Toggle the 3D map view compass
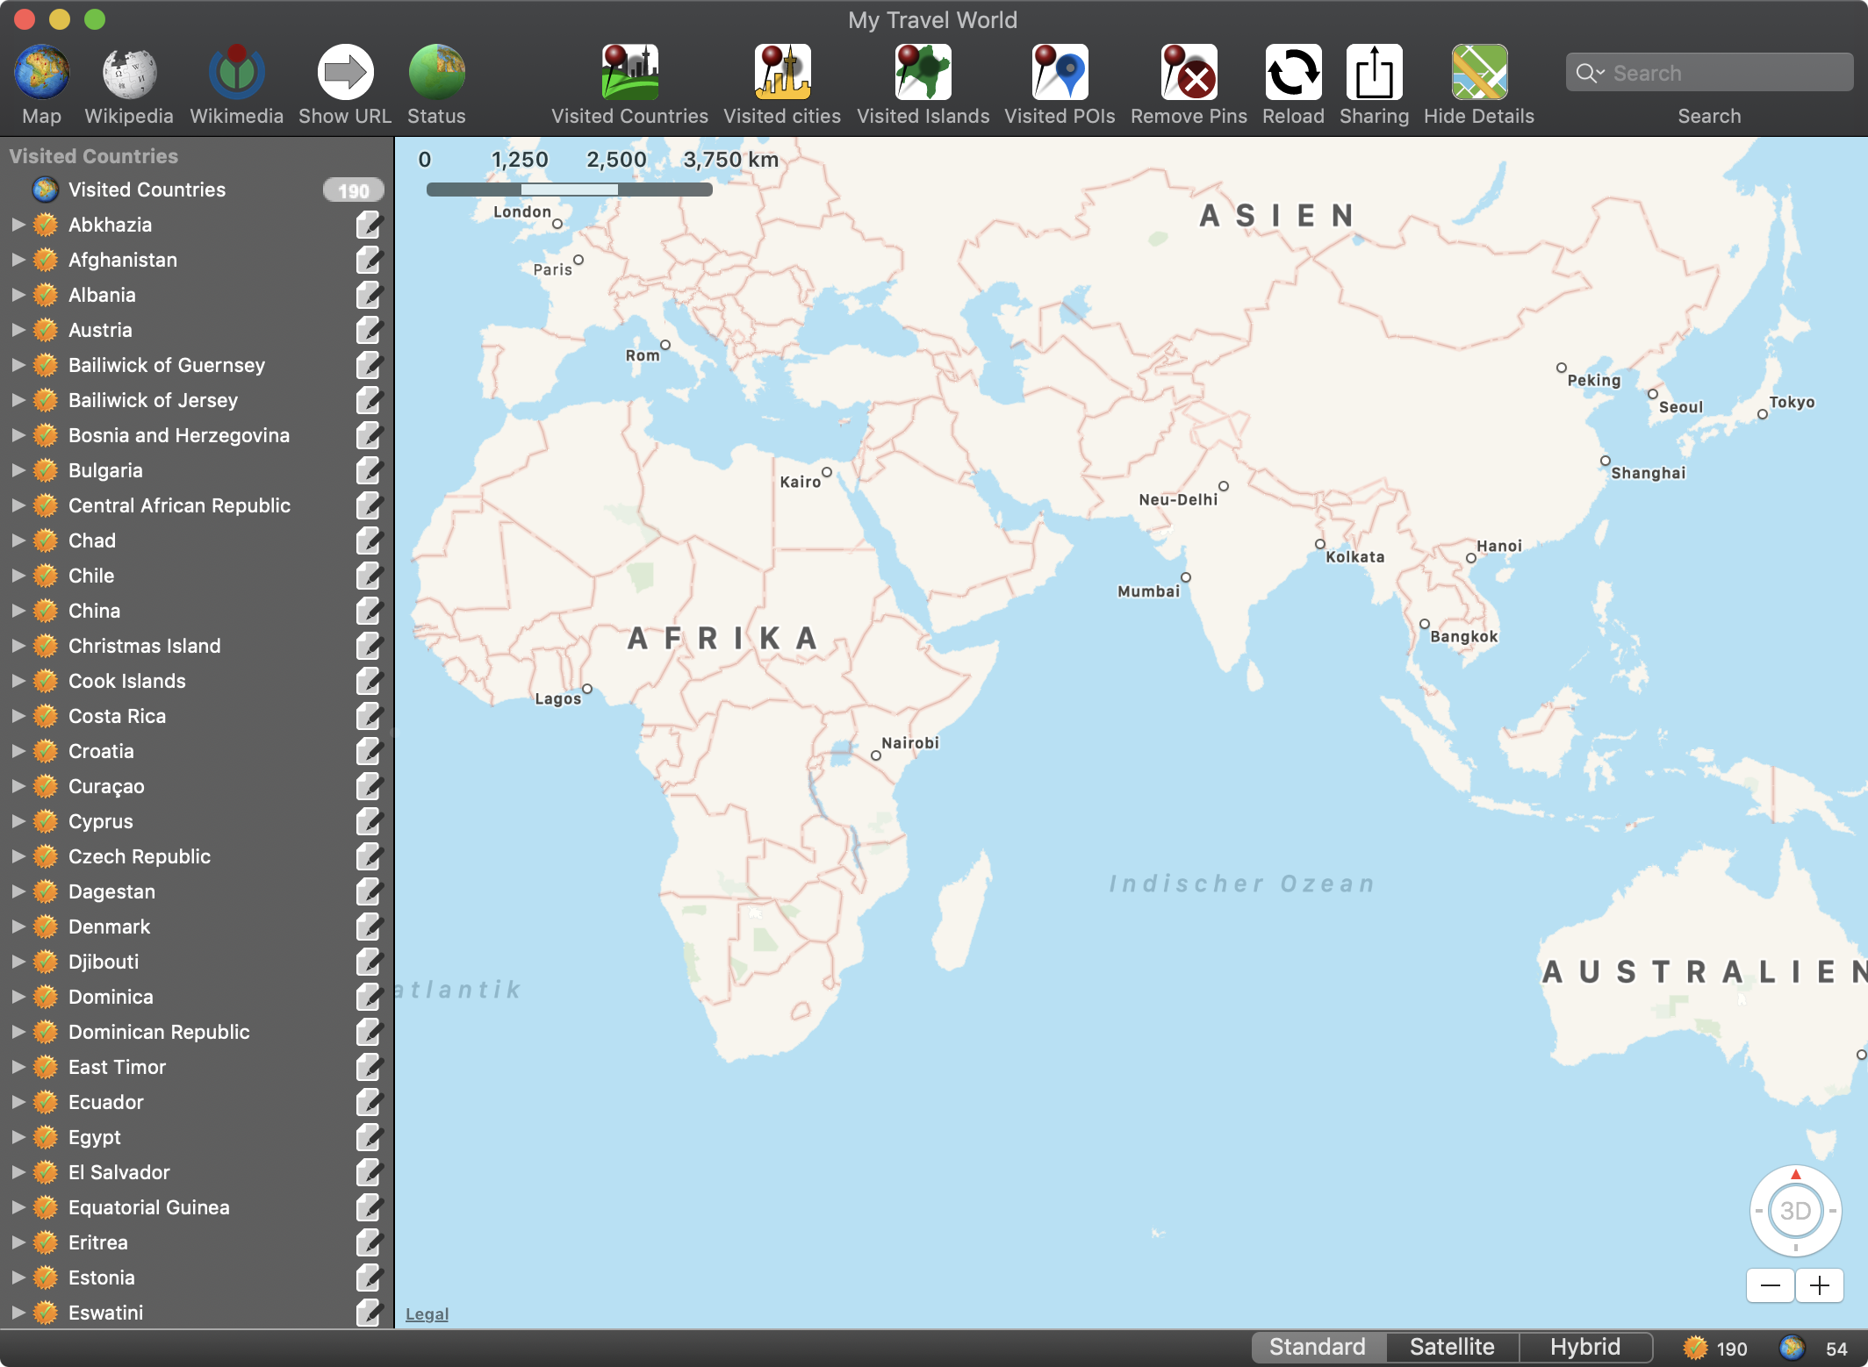Image resolution: width=1868 pixels, height=1367 pixels. tap(1795, 1211)
